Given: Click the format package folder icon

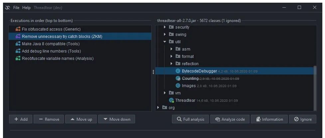Looking at the screenshot, I should pyautogui.click(x=178, y=56).
